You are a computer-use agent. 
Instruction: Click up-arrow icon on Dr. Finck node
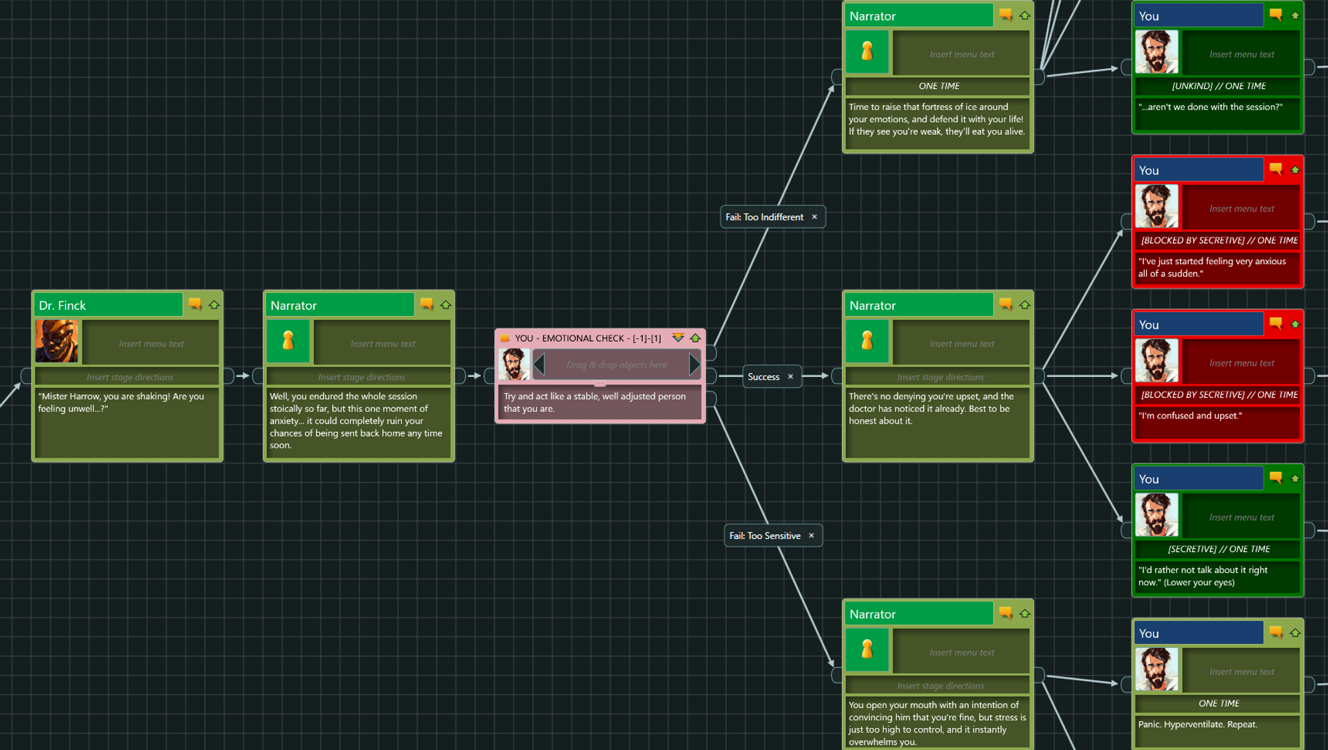(214, 305)
